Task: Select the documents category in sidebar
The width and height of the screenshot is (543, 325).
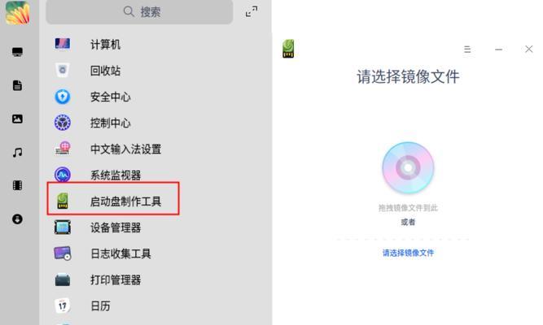Action: [17, 85]
